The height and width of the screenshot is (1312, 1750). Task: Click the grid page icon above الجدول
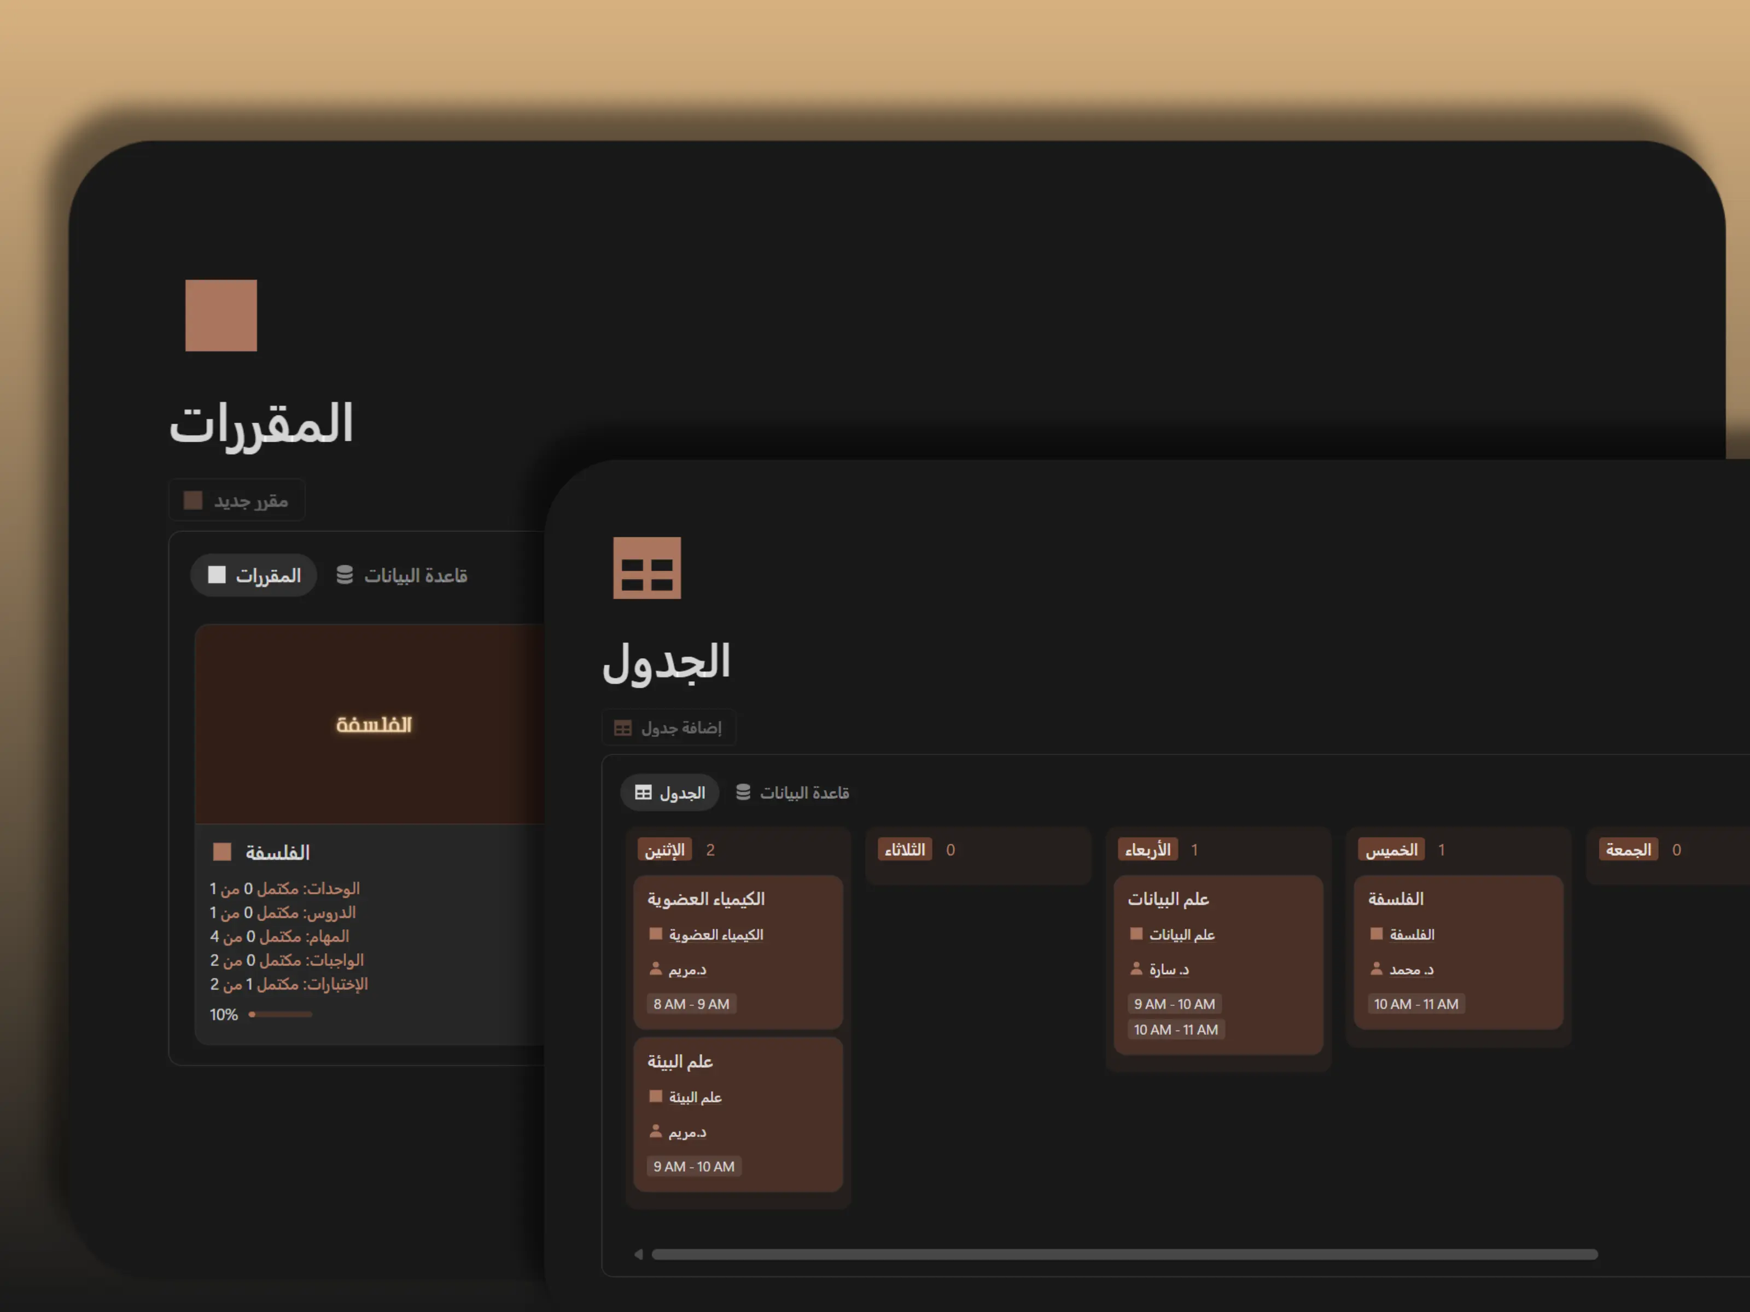click(x=647, y=568)
